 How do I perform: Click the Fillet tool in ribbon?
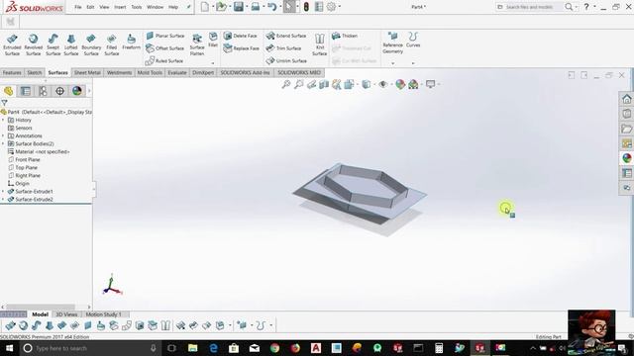click(x=213, y=40)
